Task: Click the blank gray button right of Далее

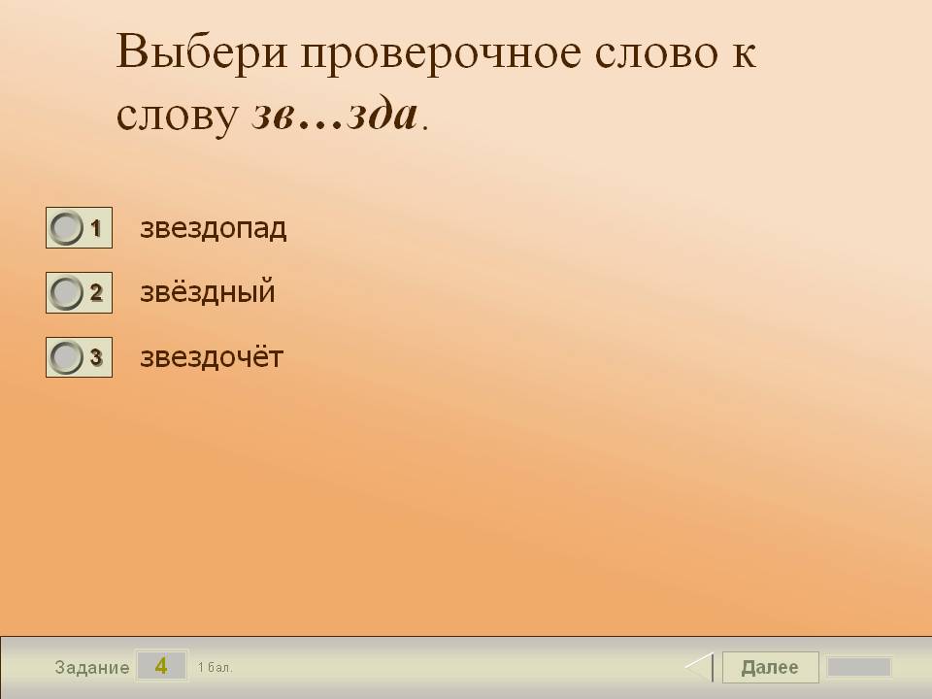Action: pos(858,667)
